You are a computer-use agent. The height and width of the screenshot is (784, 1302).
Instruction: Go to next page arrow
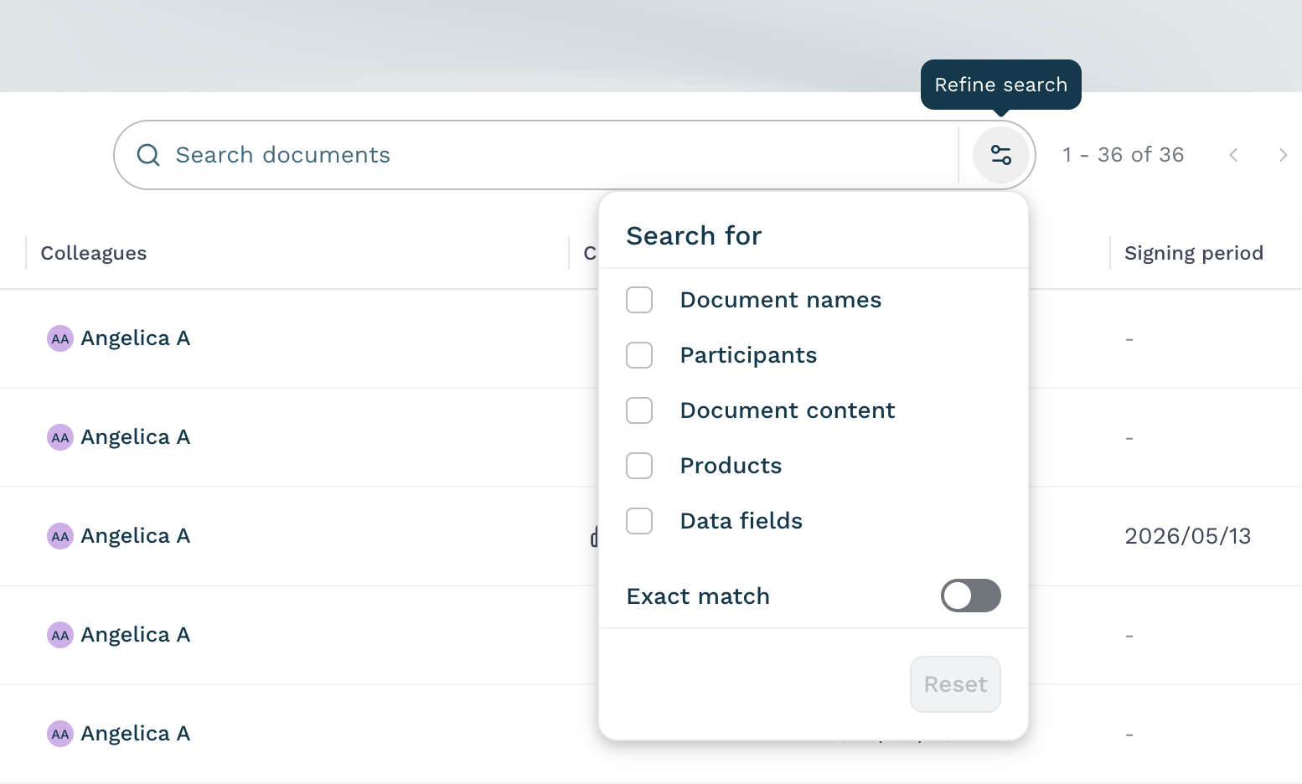(1283, 155)
